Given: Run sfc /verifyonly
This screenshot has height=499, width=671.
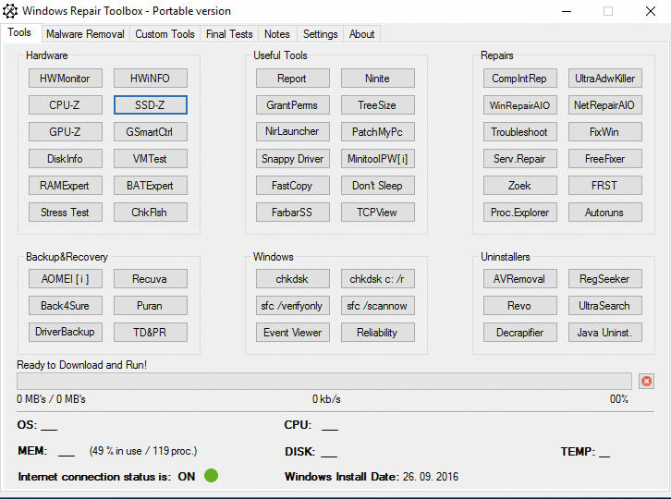Looking at the screenshot, I should pyautogui.click(x=293, y=306).
